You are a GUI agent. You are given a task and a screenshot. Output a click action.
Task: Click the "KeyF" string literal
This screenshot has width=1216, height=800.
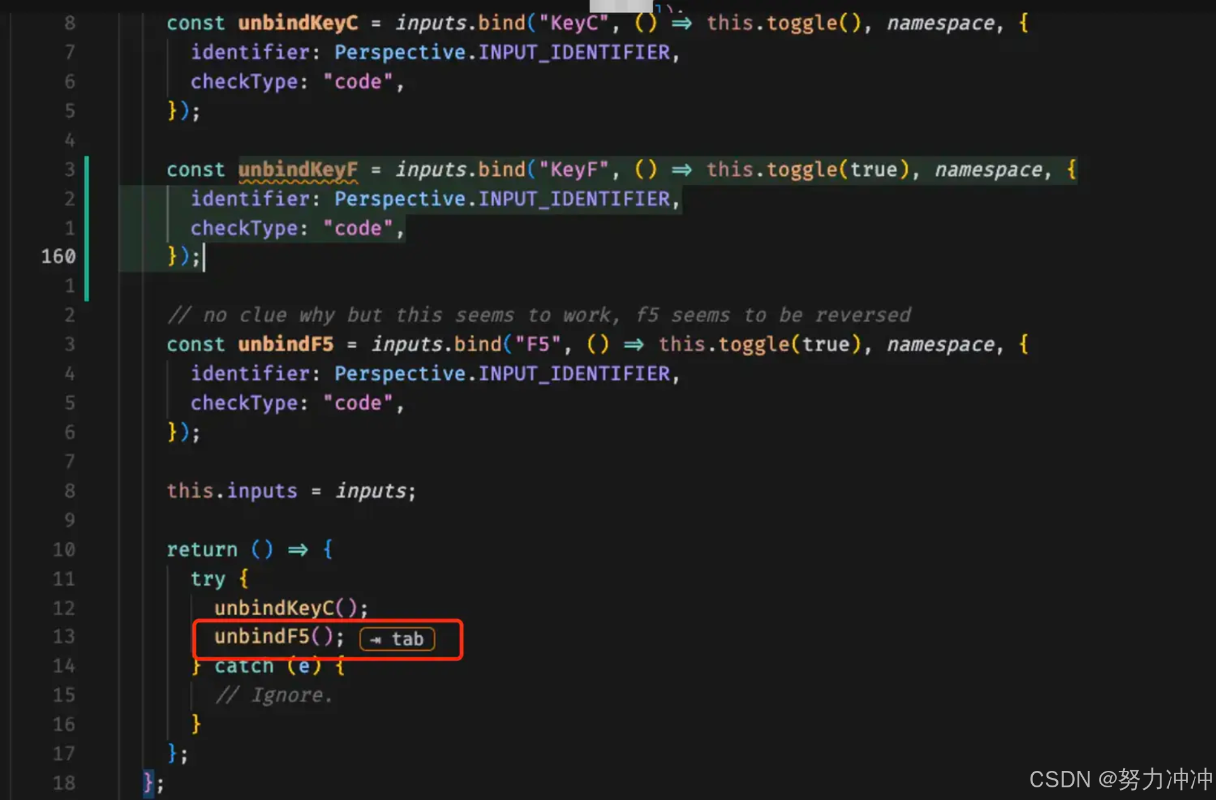click(574, 170)
